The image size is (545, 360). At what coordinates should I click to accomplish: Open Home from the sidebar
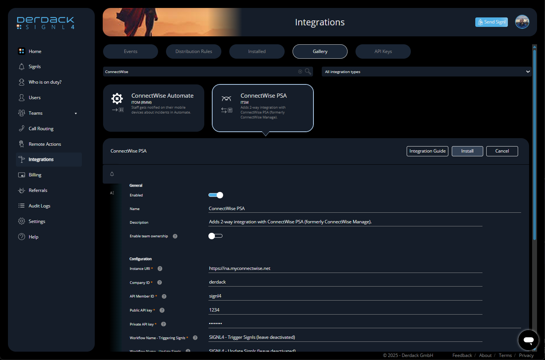point(35,51)
